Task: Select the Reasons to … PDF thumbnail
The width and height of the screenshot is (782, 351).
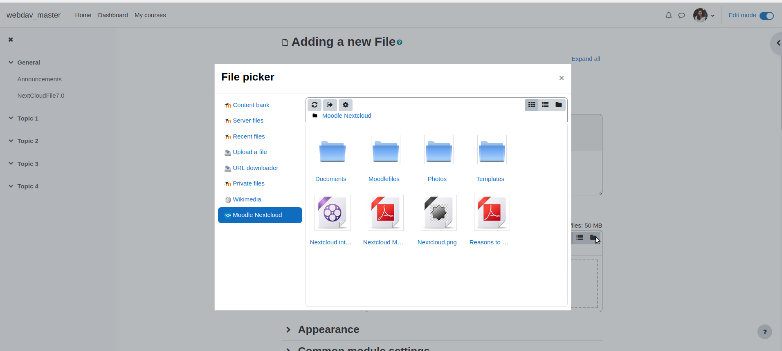Action: click(492, 213)
